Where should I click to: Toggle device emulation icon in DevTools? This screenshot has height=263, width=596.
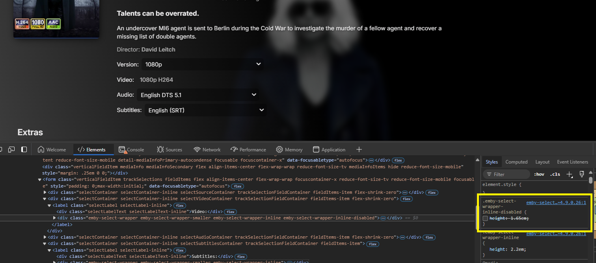[11, 149]
